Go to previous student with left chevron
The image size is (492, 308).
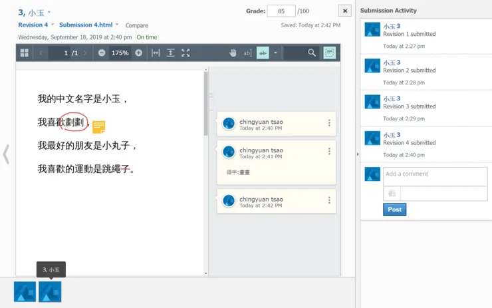pyautogui.click(x=6, y=154)
